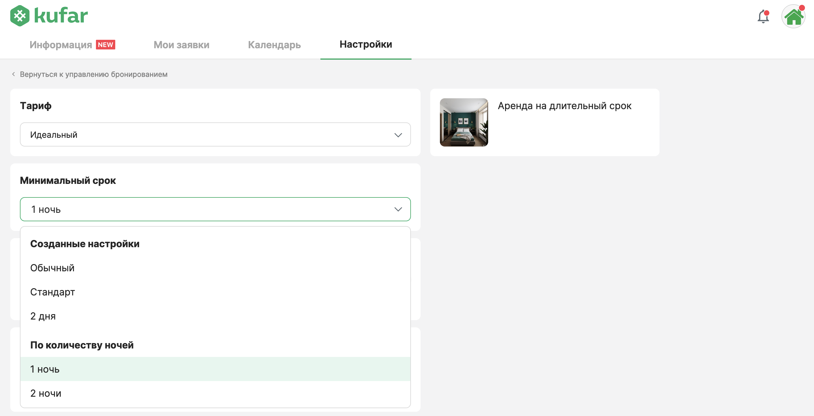Click the Аренда на длительный срок title
The height and width of the screenshot is (416, 814).
pyautogui.click(x=564, y=106)
